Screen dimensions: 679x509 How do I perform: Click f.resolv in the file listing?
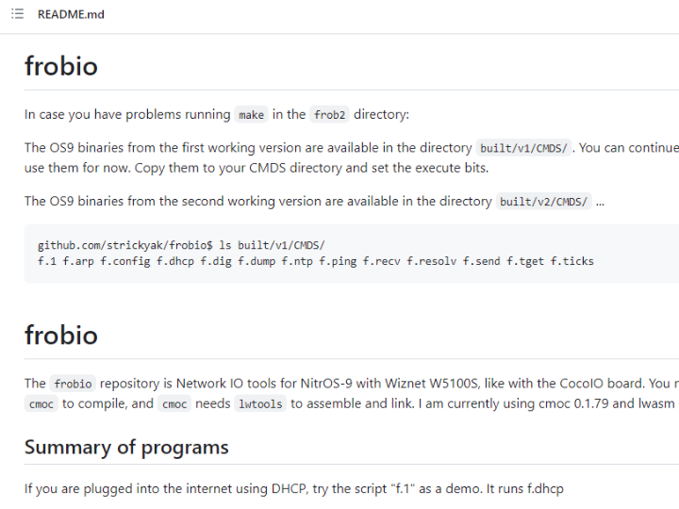(x=431, y=261)
